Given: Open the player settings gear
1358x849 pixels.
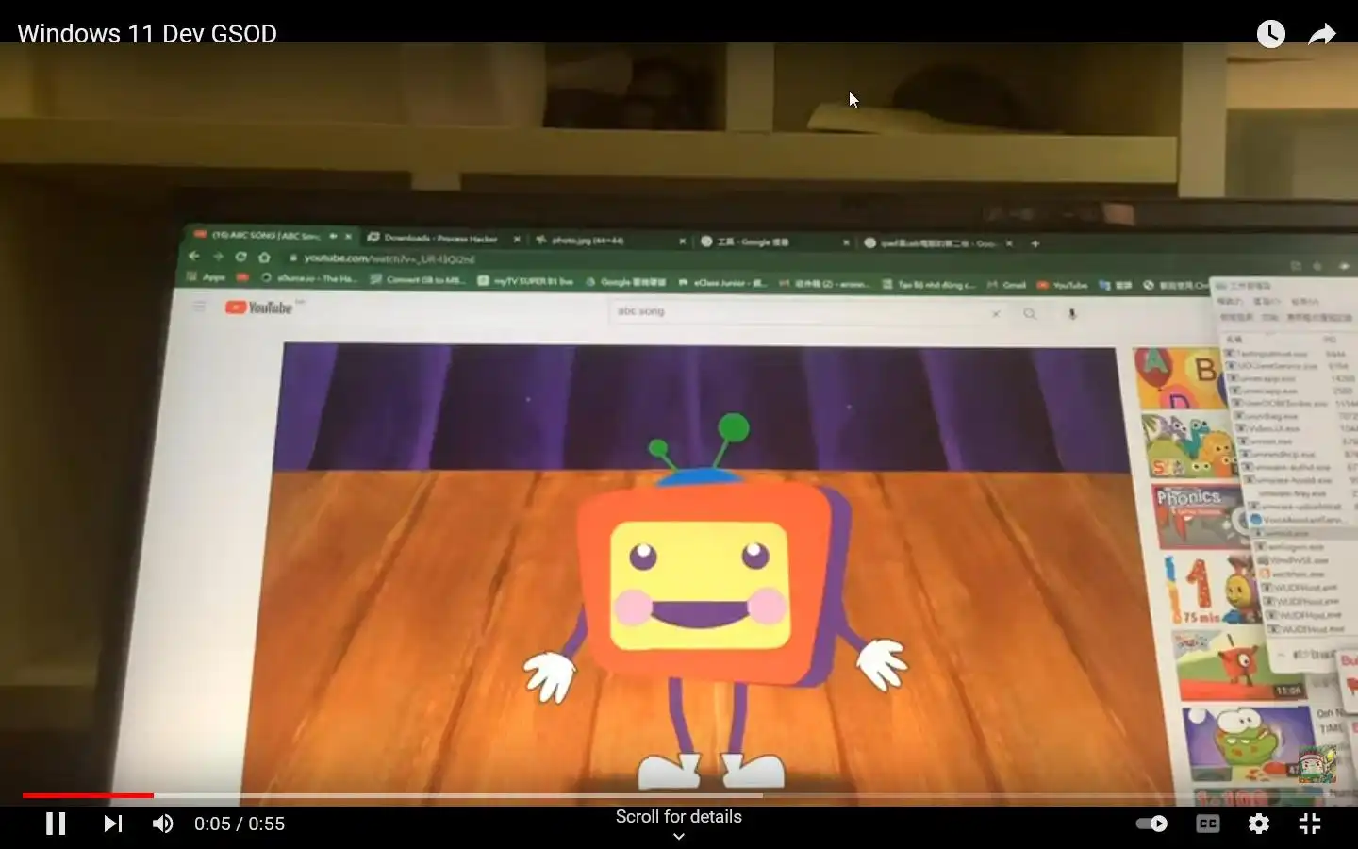Looking at the screenshot, I should [1259, 824].
